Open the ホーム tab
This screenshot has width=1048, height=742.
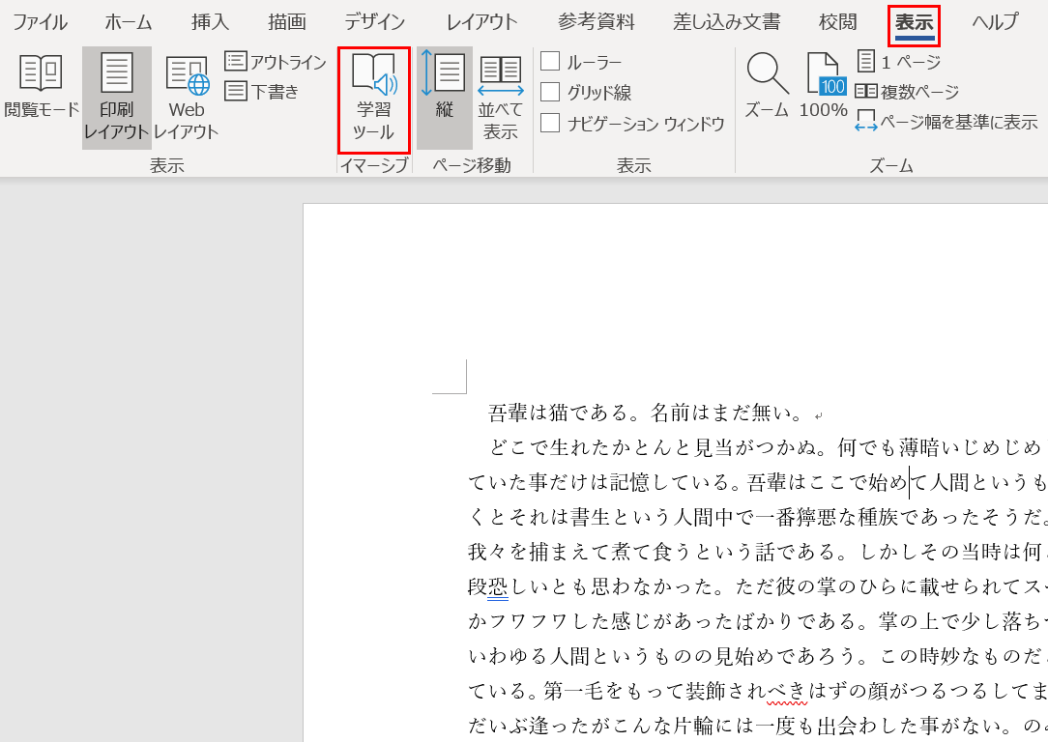[129, 22]
